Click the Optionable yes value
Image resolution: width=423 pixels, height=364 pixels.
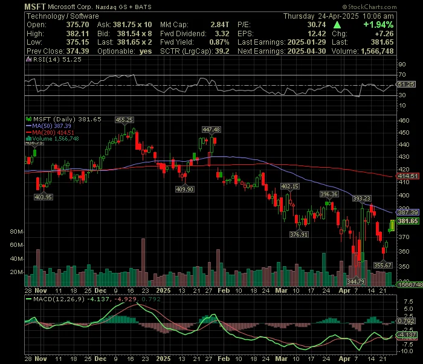(146, 51)
